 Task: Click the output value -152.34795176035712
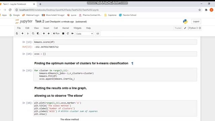[x=46, y=47]
